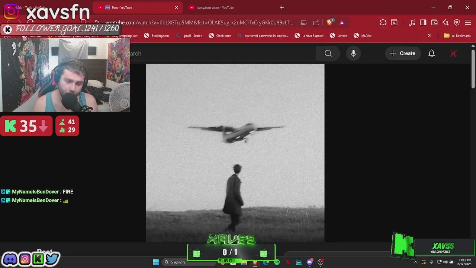The width and height of the screenshot is (476, 268).
Task: Click the address bar URL
Action: pyautogui.click(x=199, y=22)
